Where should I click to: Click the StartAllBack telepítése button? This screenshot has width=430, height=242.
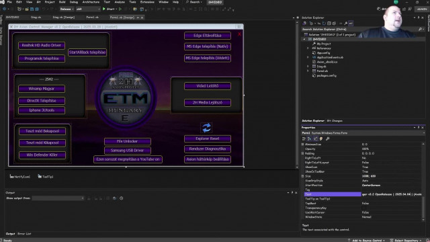[x=87, y=52]
